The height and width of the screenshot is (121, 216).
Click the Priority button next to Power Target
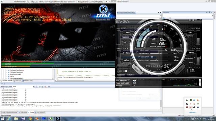click(180, 52)
